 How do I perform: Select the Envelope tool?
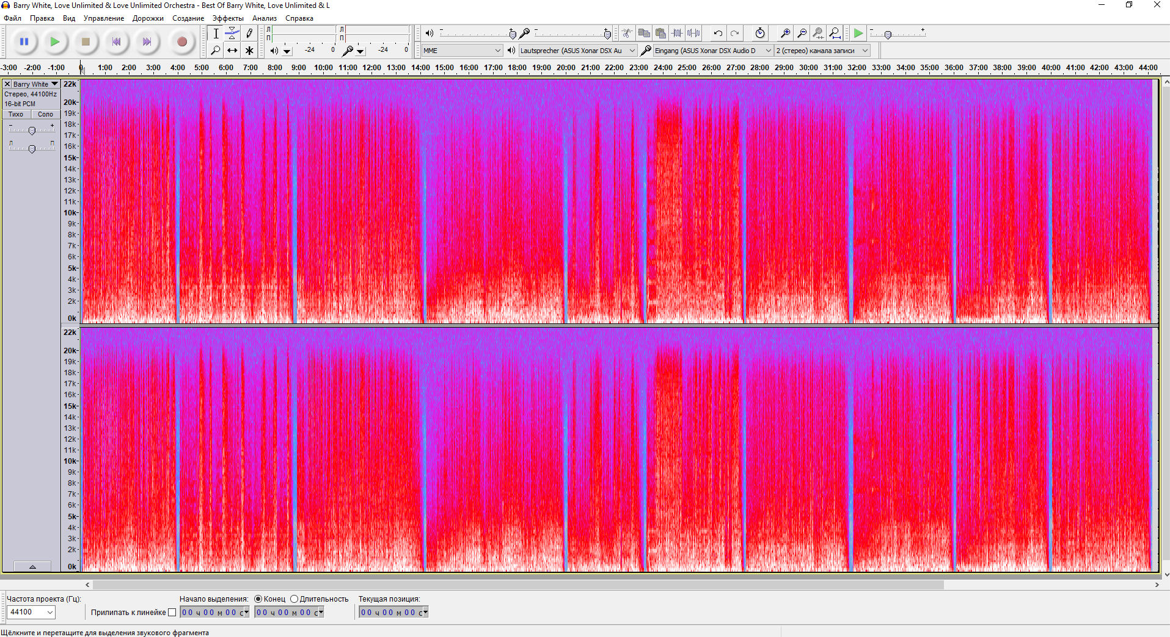[x=232, y=34]
